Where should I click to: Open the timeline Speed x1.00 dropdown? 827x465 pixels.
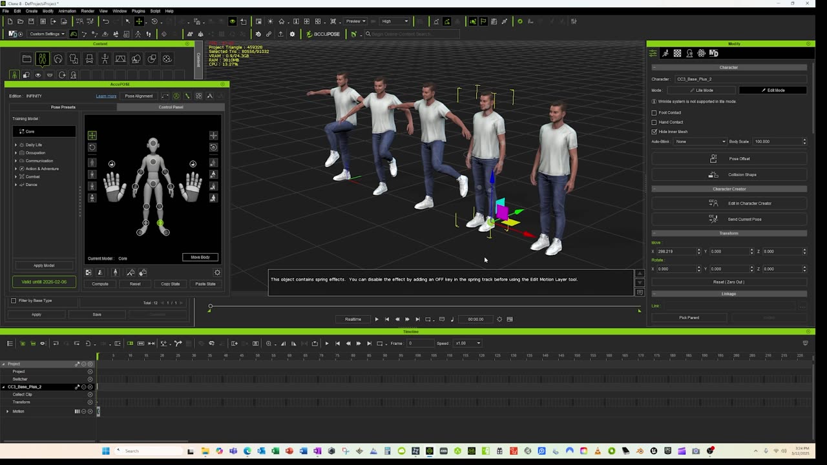coord(468,344)
